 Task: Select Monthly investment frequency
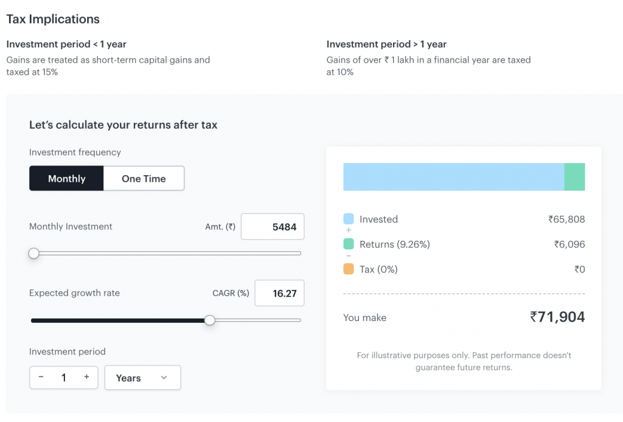point(66,178)
